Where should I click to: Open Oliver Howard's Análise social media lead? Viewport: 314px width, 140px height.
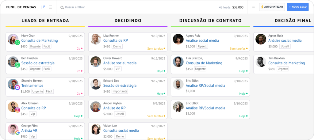120,63
